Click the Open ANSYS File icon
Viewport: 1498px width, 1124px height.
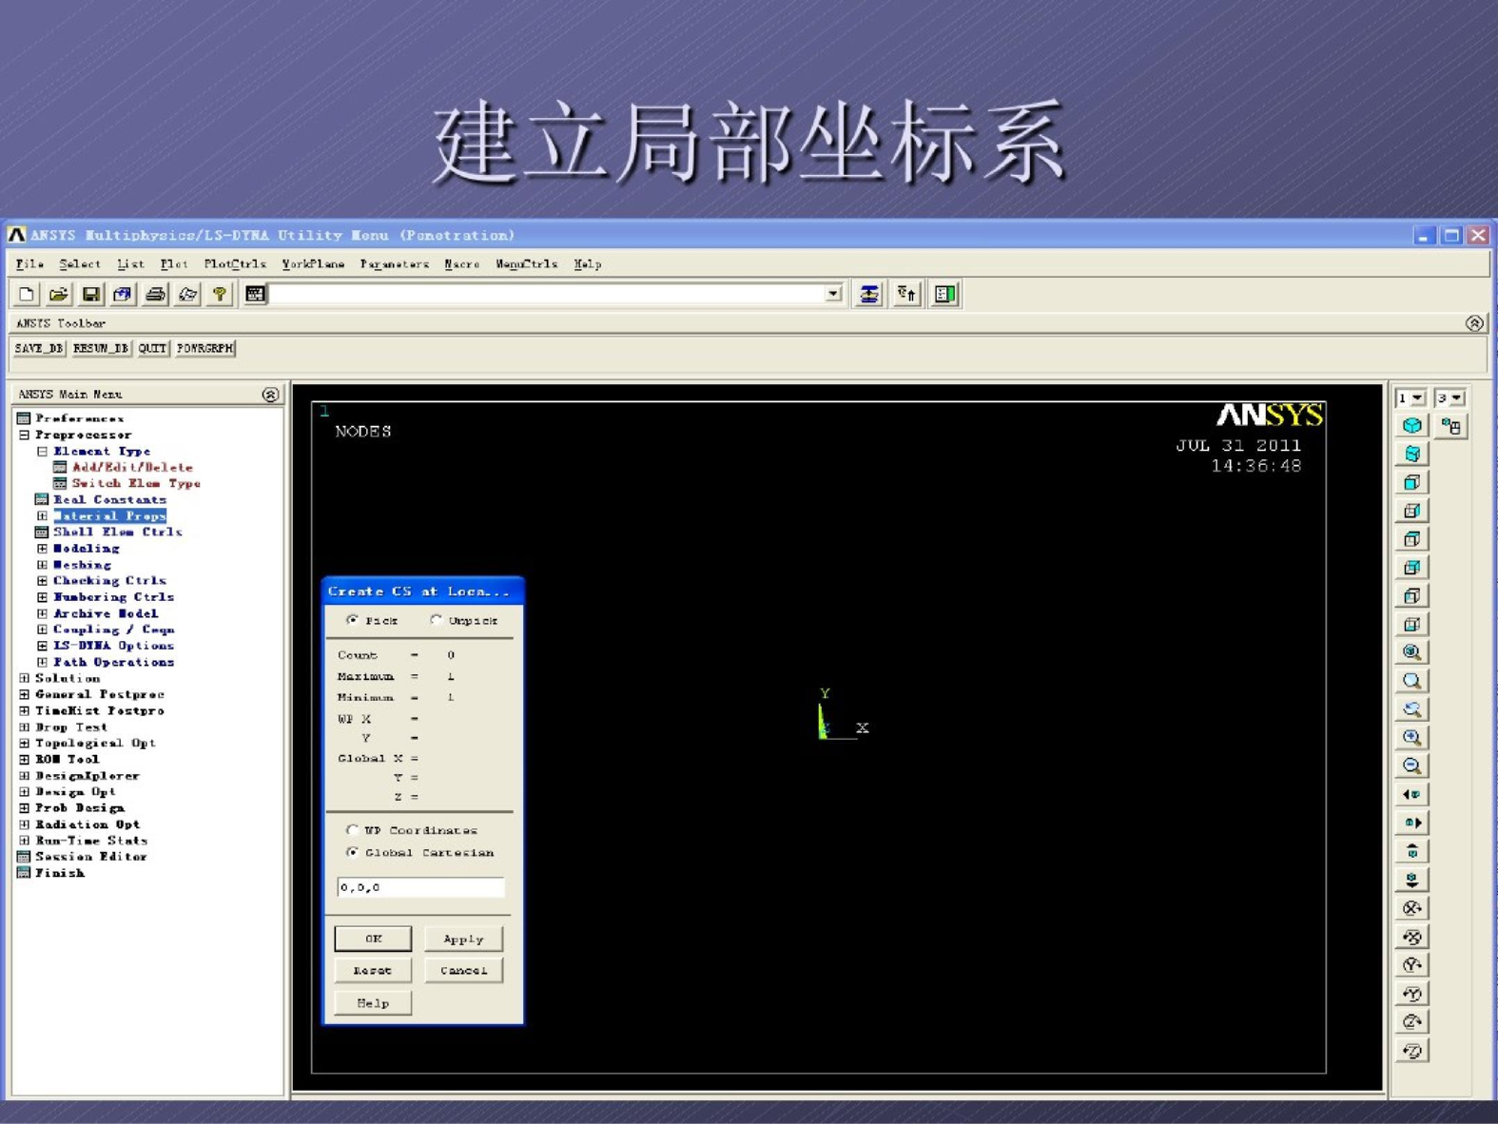coord(59,295)
